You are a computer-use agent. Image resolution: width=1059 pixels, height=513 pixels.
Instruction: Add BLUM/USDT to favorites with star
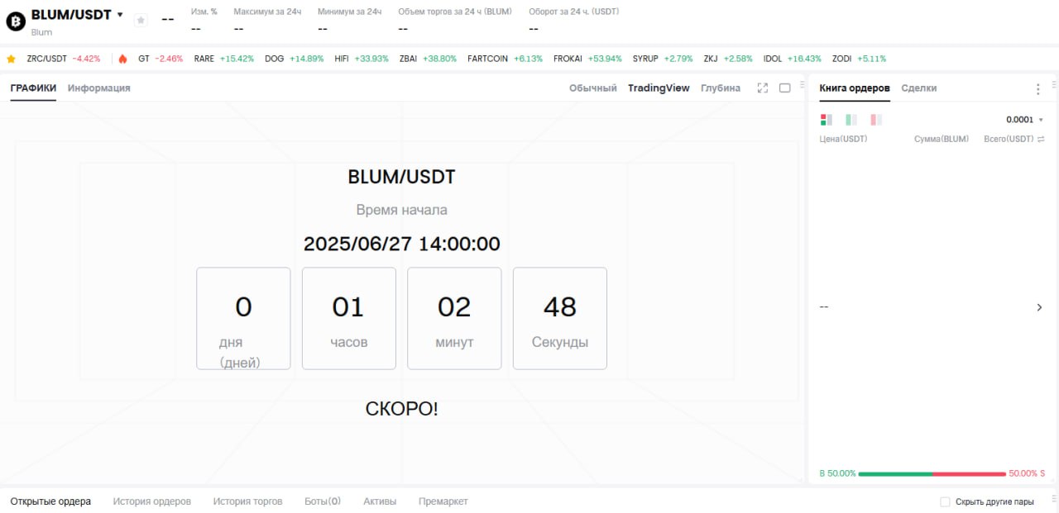click(x=141, y=20)
